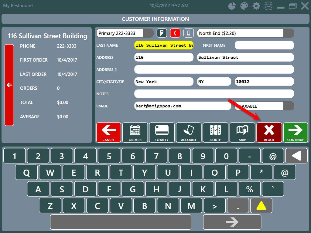Toggle the yellow shift key on keyboard

261,206
